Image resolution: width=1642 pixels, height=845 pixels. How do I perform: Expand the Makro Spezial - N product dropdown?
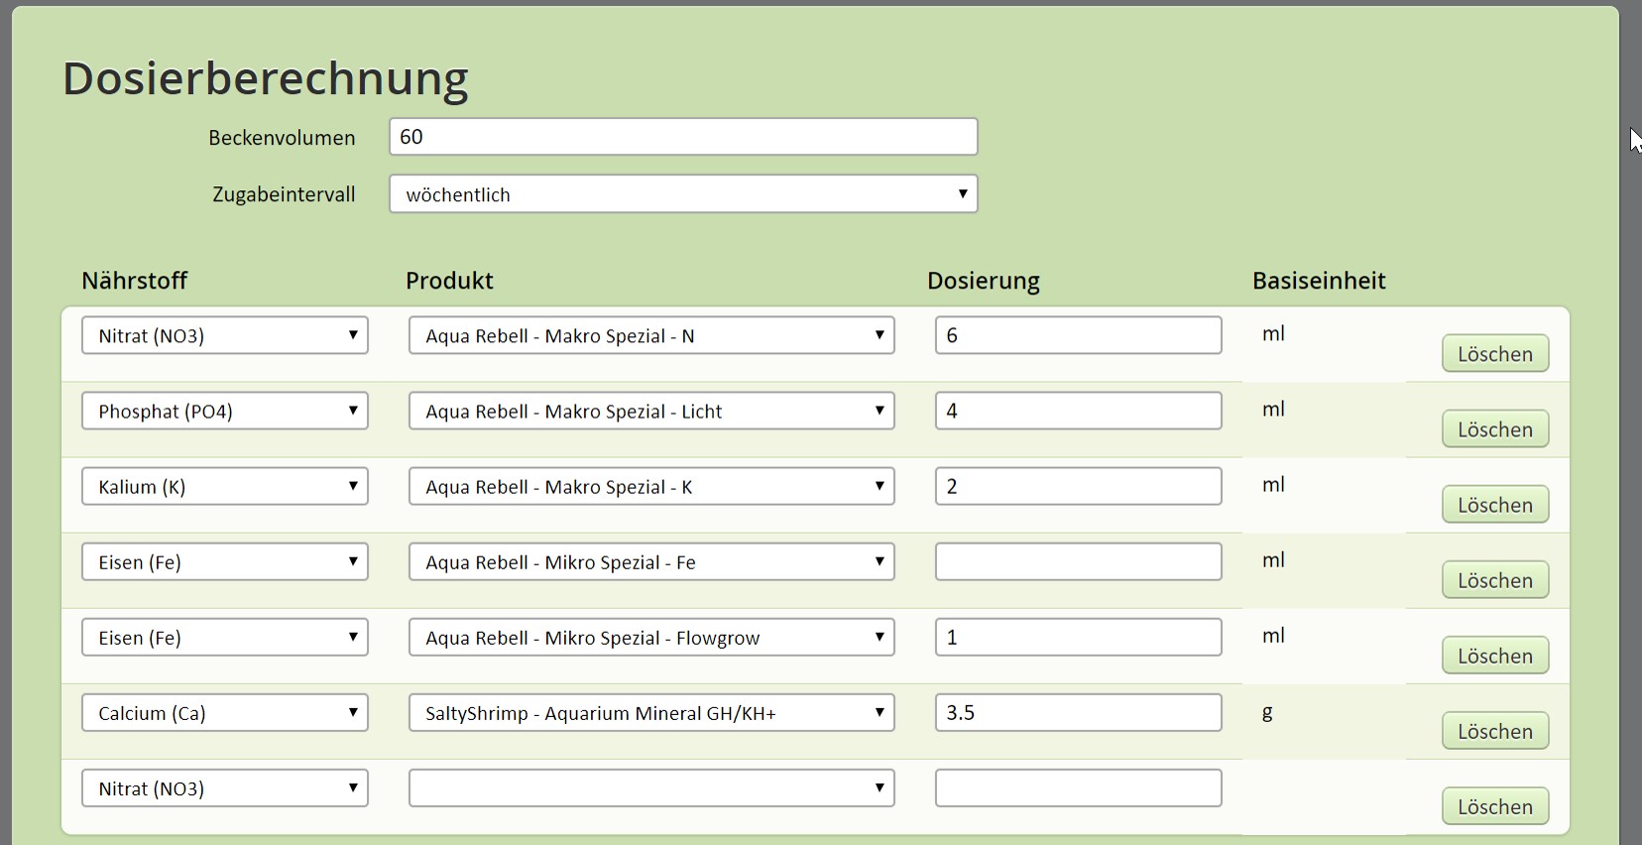point(651,335)
